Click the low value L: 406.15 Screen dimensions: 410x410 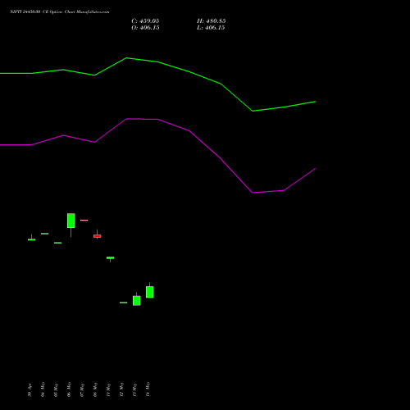tap(211, 28)
